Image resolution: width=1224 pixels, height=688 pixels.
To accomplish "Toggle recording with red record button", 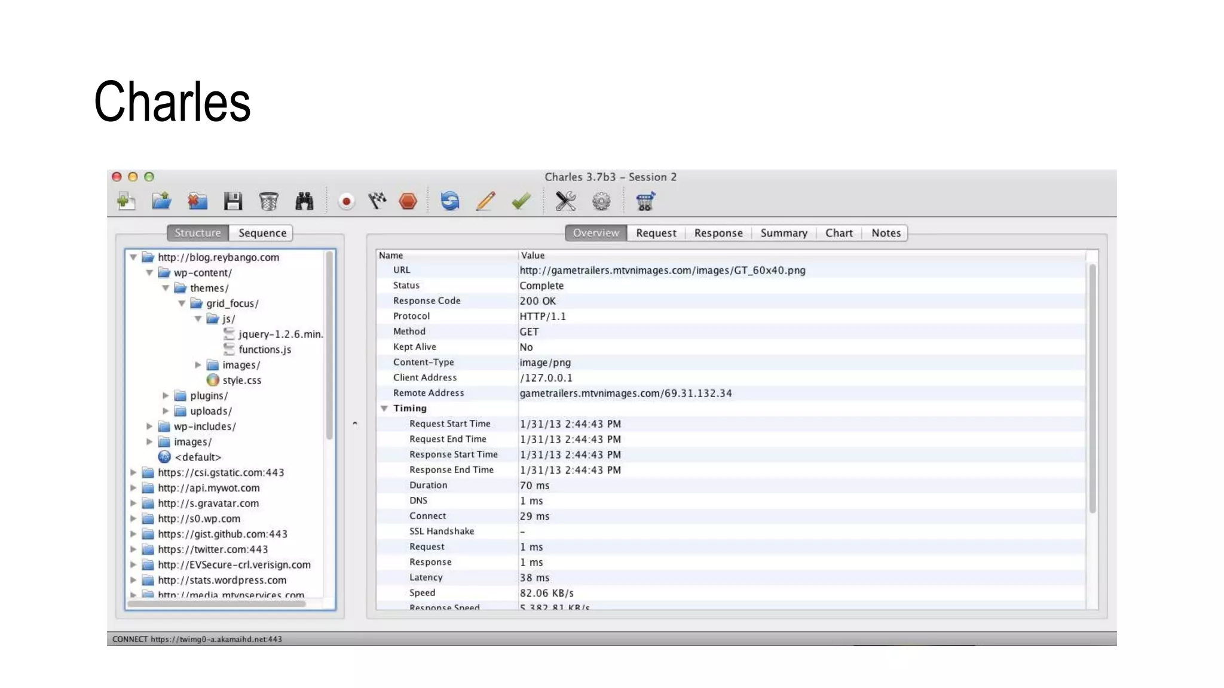I will [x=346, y=201].
